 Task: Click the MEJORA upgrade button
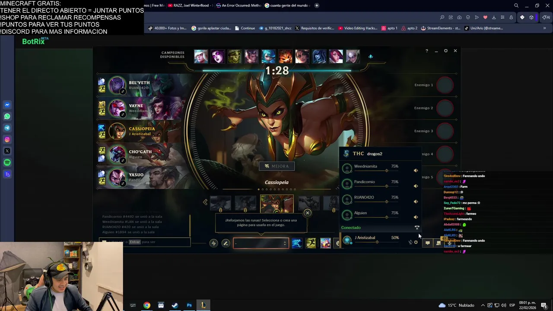coord(277,166)
